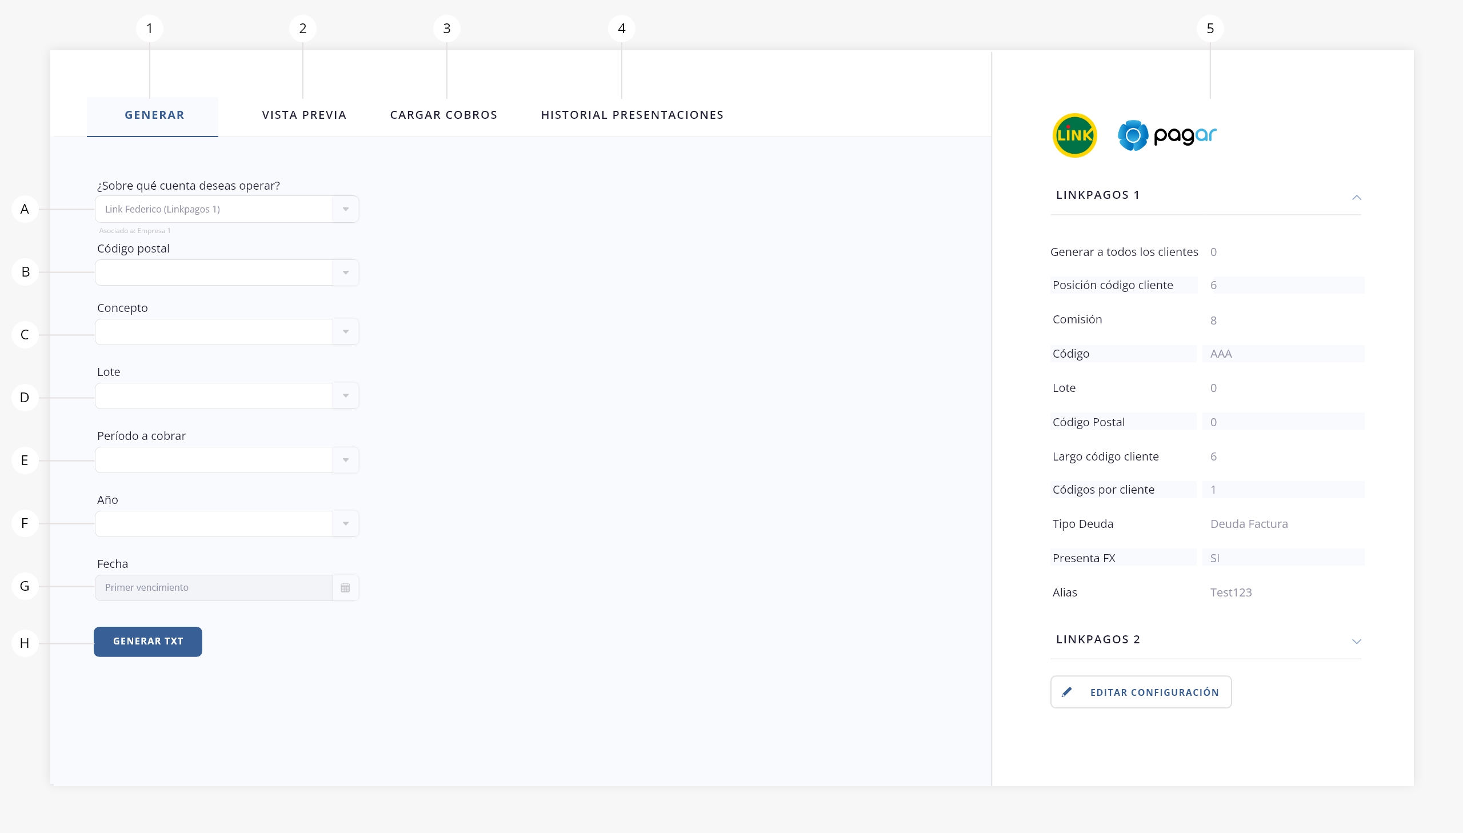
Task: Open the Concepto dropdown
Action: pyautogui.click(x=345, y=332)
